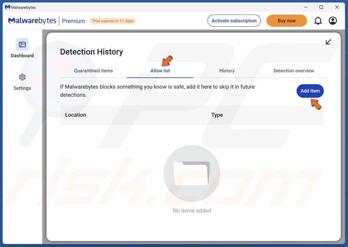
Task: Click the Trial expires in 11 days badge
Action: click(x=112, y=21)
